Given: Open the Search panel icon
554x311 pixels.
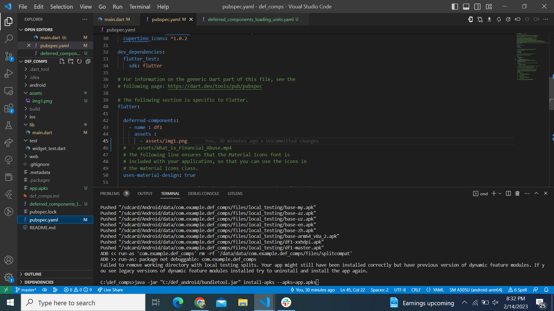Looking at the screenshot, I should pyautogui.click(x=9, y=38).
